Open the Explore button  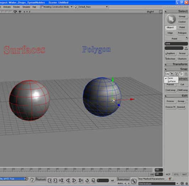171,53
